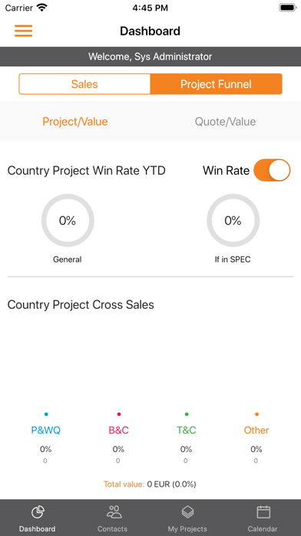Screen dimensions: 301x536
Task: Open the orange hamburger menu
Action: (23, 31)
